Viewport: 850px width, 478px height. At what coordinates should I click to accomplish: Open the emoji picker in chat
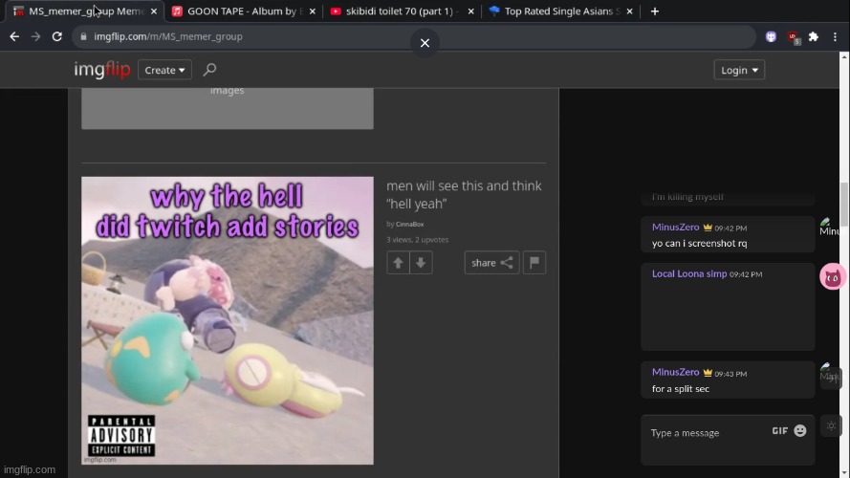click(x=800, y=430)
